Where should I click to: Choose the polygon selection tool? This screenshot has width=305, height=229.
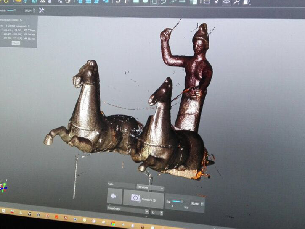point(154,2)
